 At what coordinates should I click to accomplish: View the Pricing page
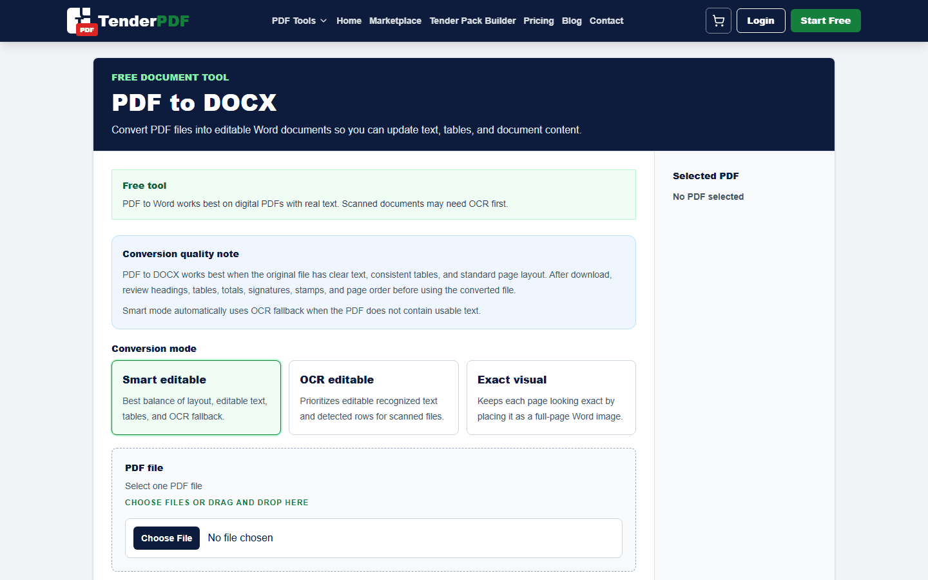click(x=539, y=21)
